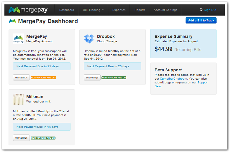Click 'Estimated Expenses for August' text
Image resolution: width=231 pixels, height=153 pixels.
click(x=176, y=41)
